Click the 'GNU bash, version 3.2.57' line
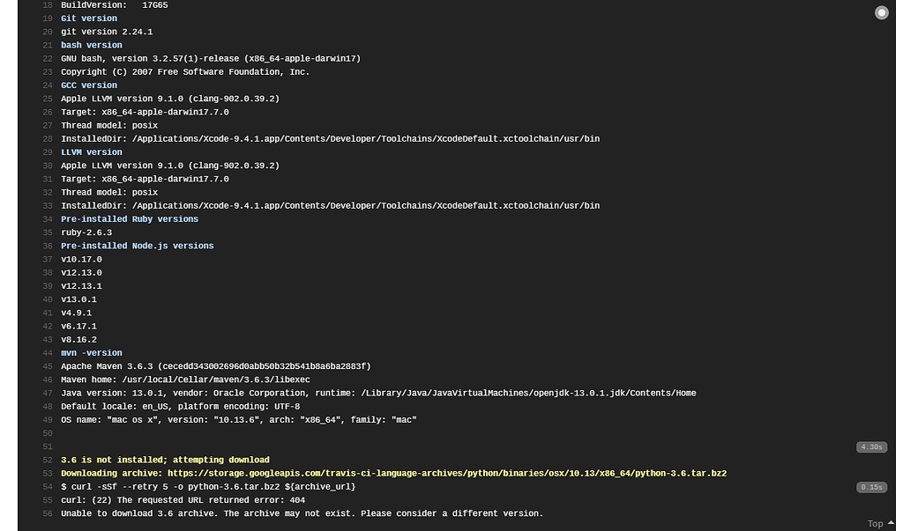Image resolution: width=903 pixels, height=531 pixels. pos(211,59)
